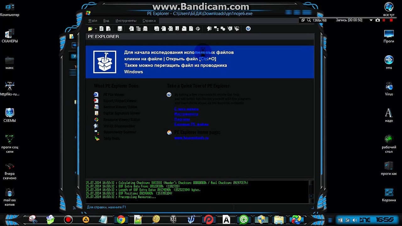
Task: Open Google Chrome from the taskbar
Action: [121, 220]
